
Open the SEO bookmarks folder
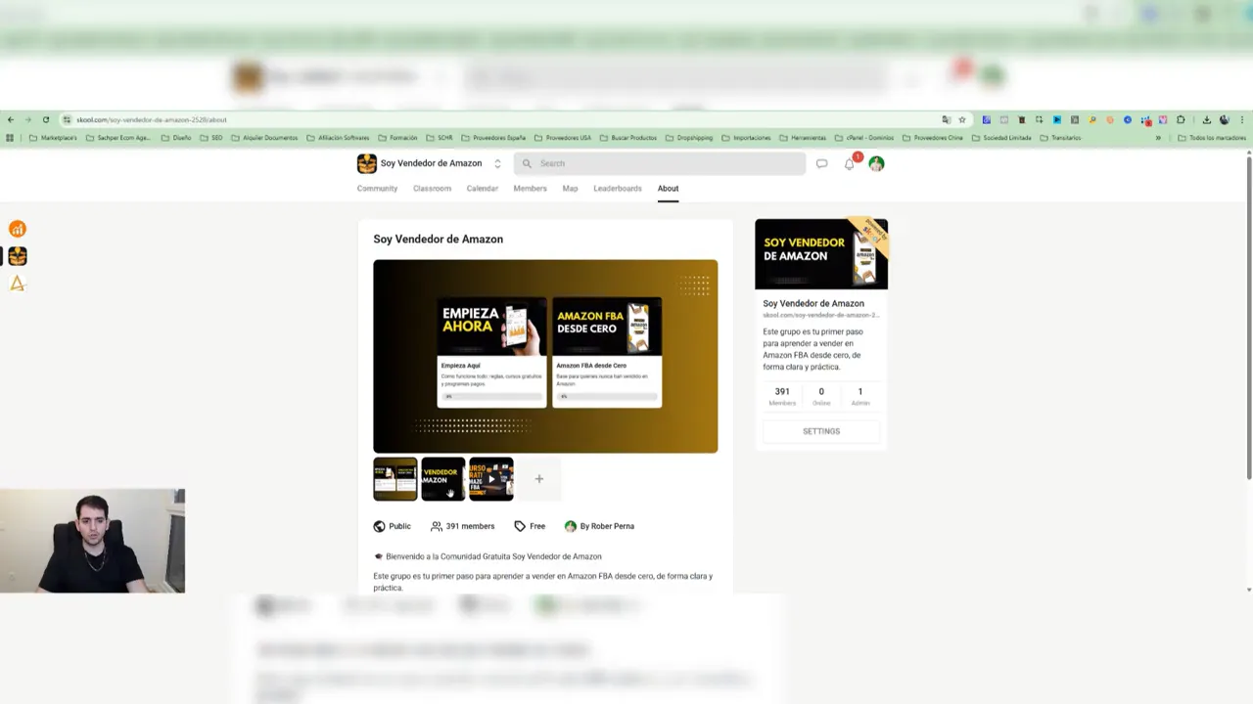(211, 138)
